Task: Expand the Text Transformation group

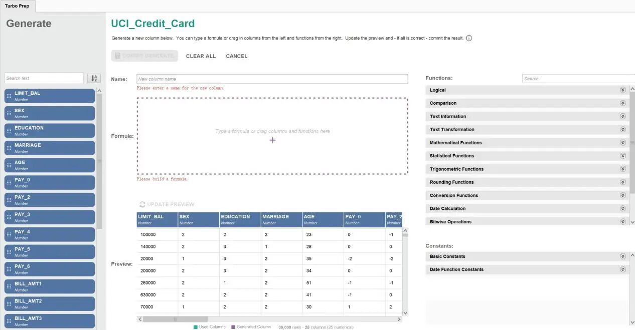Action: pyautogui.click(x=623, y=129)
